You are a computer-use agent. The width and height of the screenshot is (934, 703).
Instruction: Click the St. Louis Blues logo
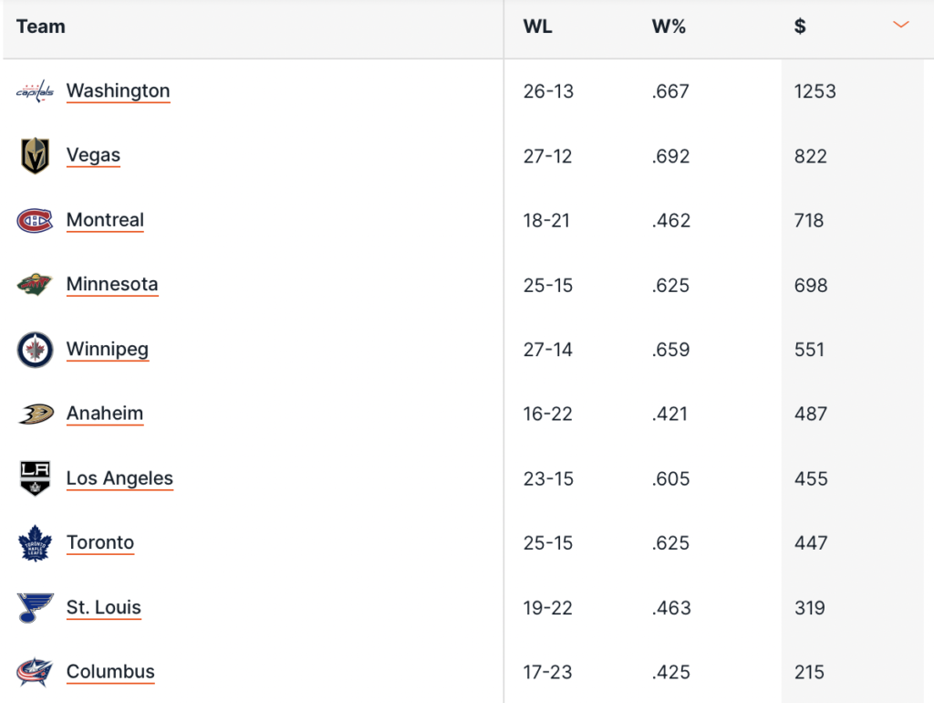(x=35, y=608)
